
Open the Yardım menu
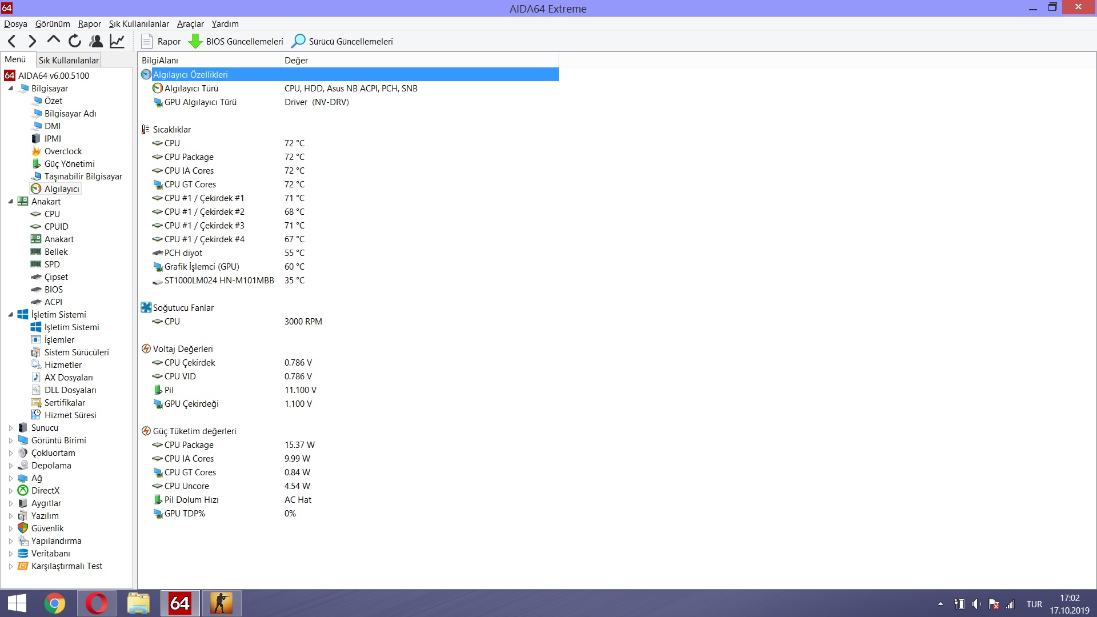coord(225,24)
